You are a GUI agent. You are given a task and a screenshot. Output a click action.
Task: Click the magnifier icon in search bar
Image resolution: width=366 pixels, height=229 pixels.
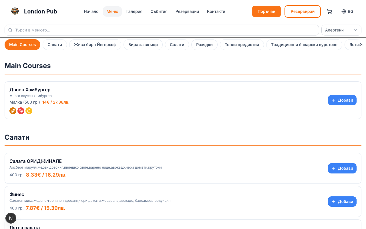10,30
